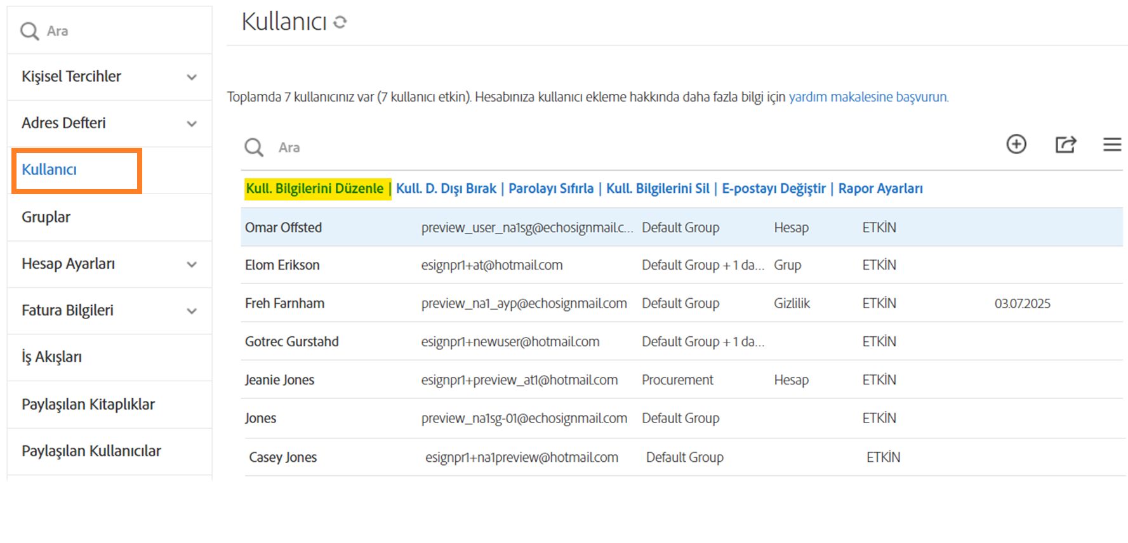Screen dimensions: 1128x543
Task: Select the Jeanie Jones user row
Action: pyautogui.click(x=280, y=380)
